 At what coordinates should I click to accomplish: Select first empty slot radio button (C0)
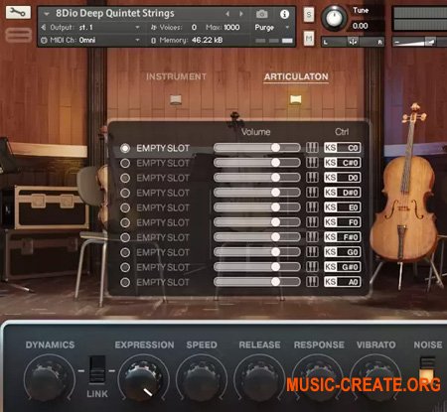coord(125,148)
